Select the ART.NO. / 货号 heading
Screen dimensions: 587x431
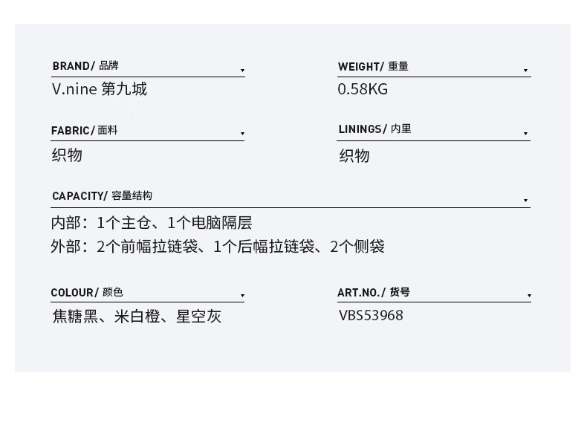pyautogui.click(x=374, y=292)
